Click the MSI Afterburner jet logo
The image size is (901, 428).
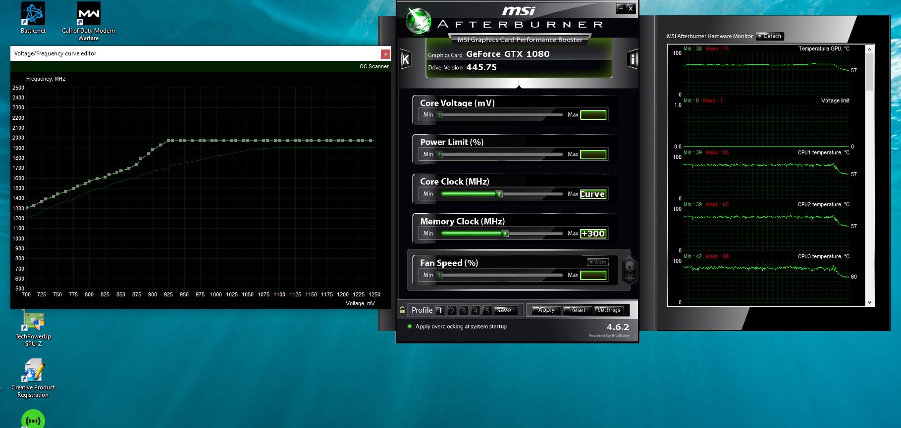click(x=418, y=22)
